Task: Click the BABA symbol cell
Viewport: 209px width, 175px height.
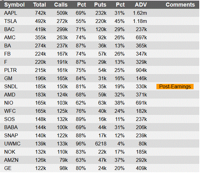Action: pyautogui.click(x=11, y=127)
